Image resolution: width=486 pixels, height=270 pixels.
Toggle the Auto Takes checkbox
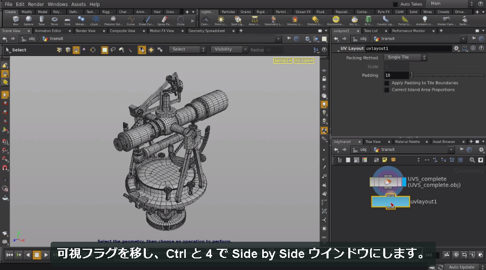click(x=395, y=4)
